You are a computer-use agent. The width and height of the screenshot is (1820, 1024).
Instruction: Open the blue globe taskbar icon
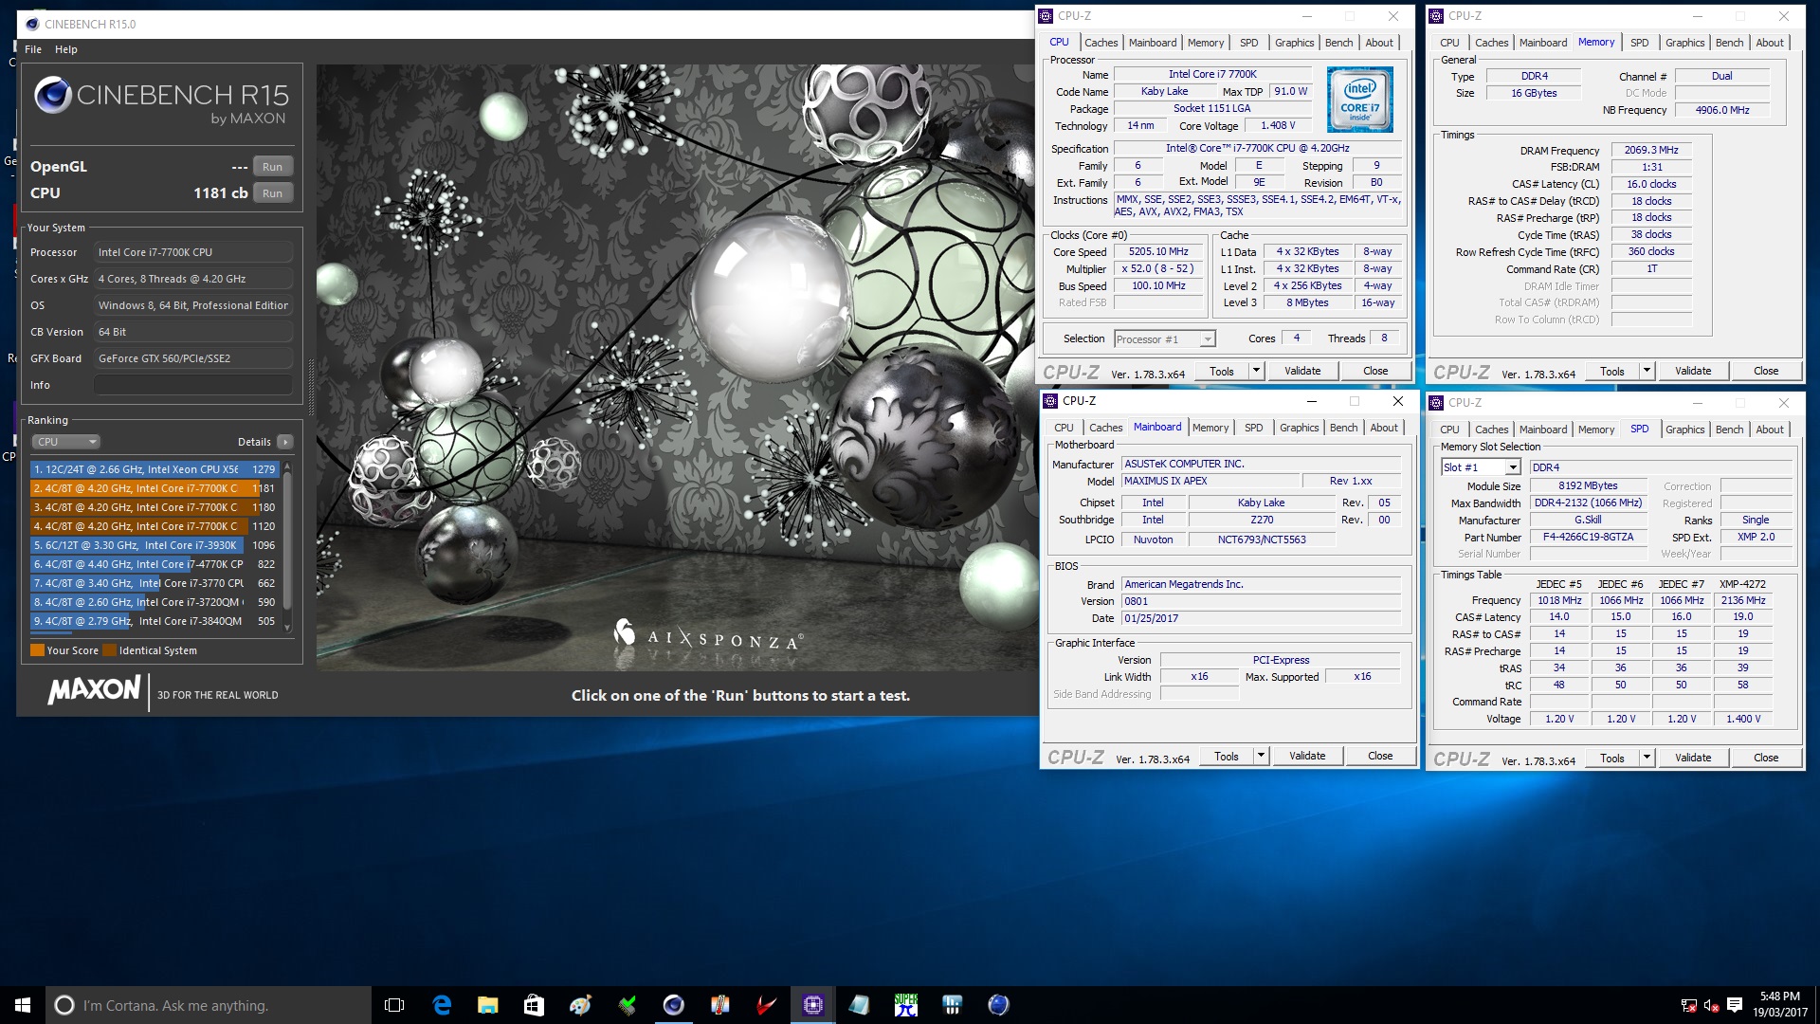(x=998, y=1005)
